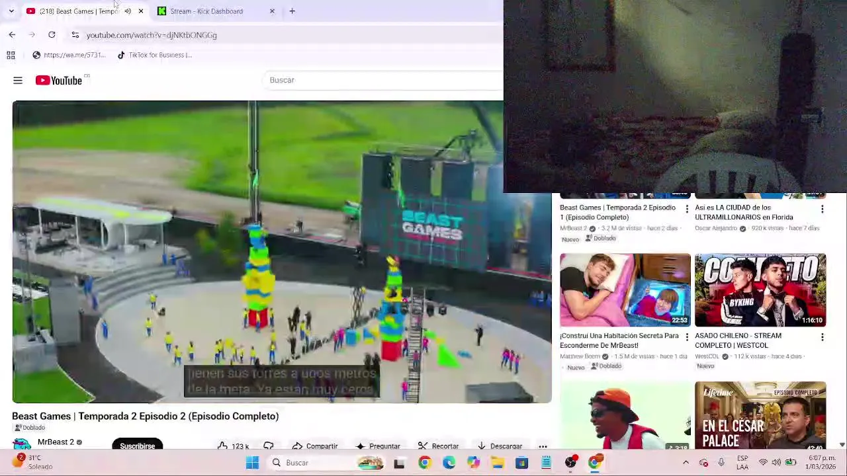
Task: Open thumbnail of man in orange cap
Action: point(625,416)
